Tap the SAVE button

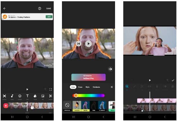tap(49, 9)
